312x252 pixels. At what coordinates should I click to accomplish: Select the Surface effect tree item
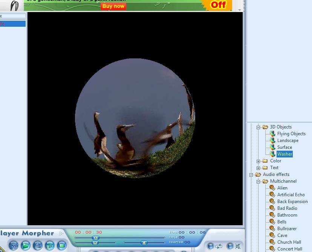pyautogui.click(x=284, y=147)
